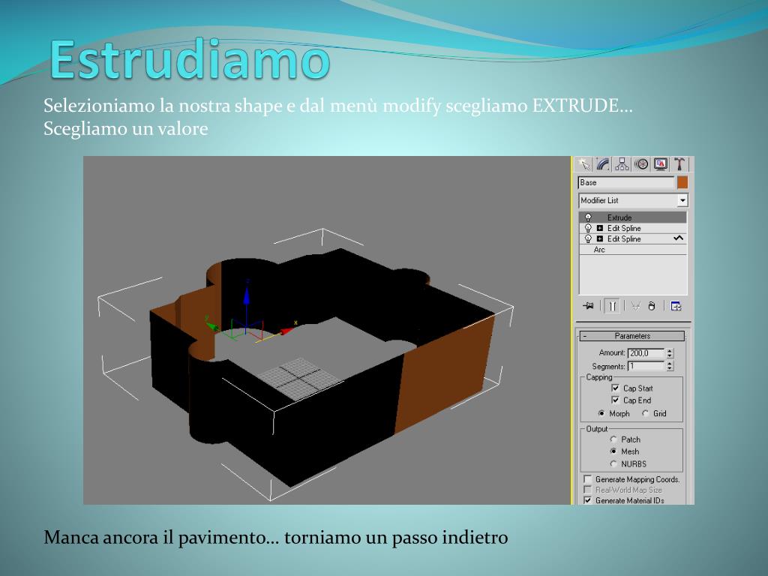Toggle Extrude modifier lightbulb icon
The image size is (768, 576).
coord(588,217)
